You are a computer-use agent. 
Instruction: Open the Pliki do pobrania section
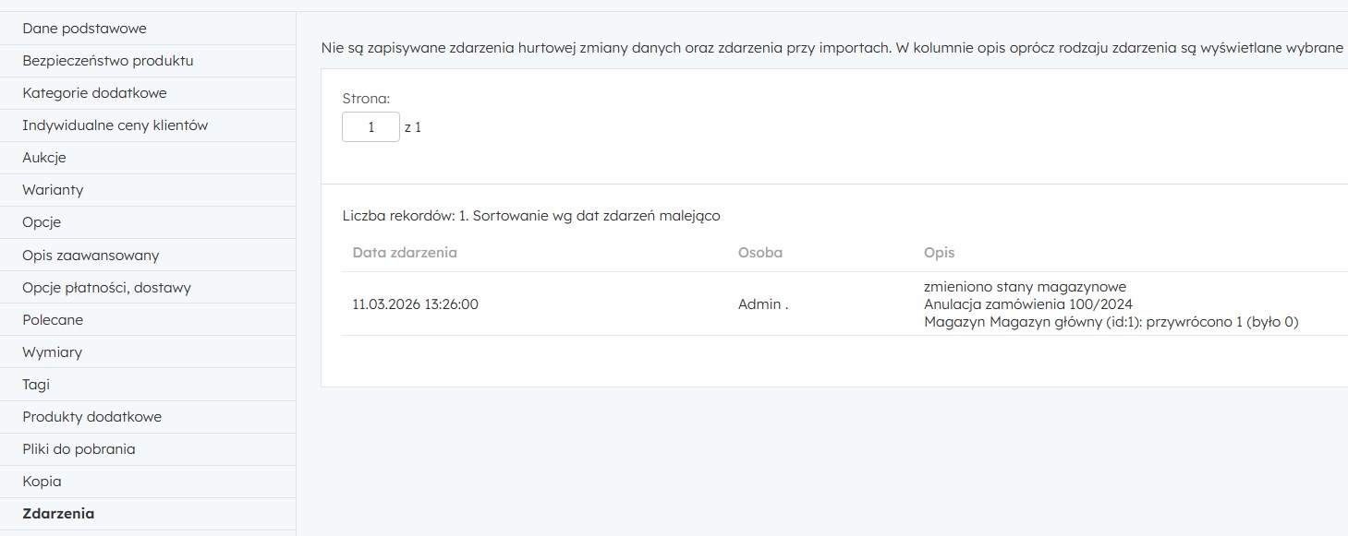click(79, 449)
